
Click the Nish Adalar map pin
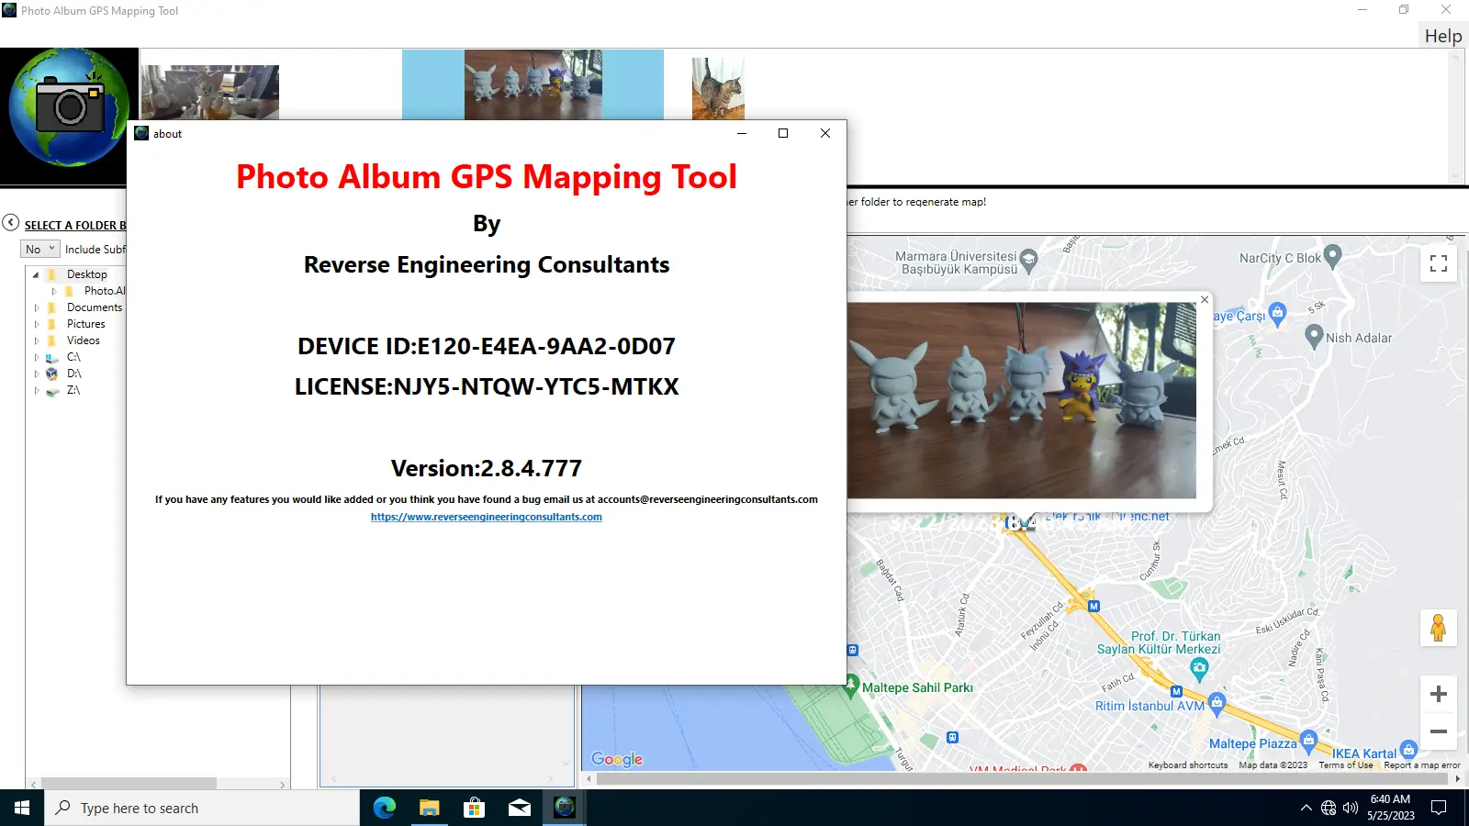click(x=1314, y=336)
